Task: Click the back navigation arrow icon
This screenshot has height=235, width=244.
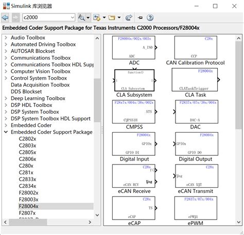Action: pos(5,17)
